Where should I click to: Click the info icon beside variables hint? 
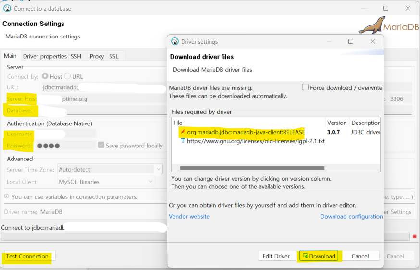(x=7, y=196)
